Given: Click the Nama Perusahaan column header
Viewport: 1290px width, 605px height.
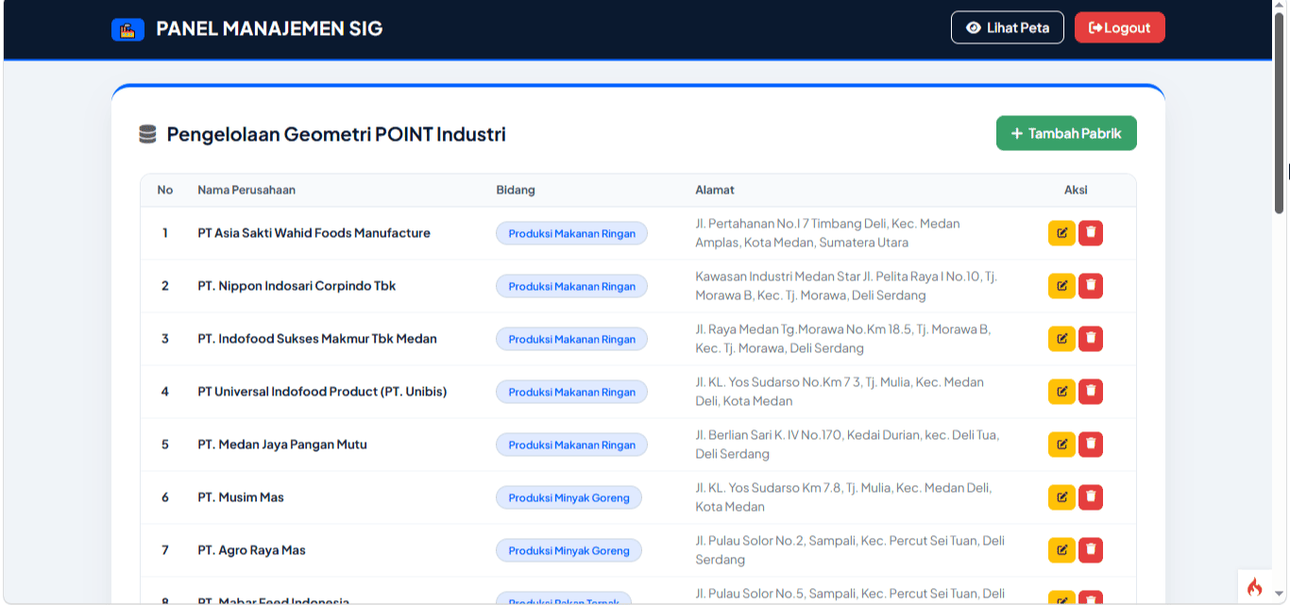Looking at the screenshot, I should coord(246,190).
